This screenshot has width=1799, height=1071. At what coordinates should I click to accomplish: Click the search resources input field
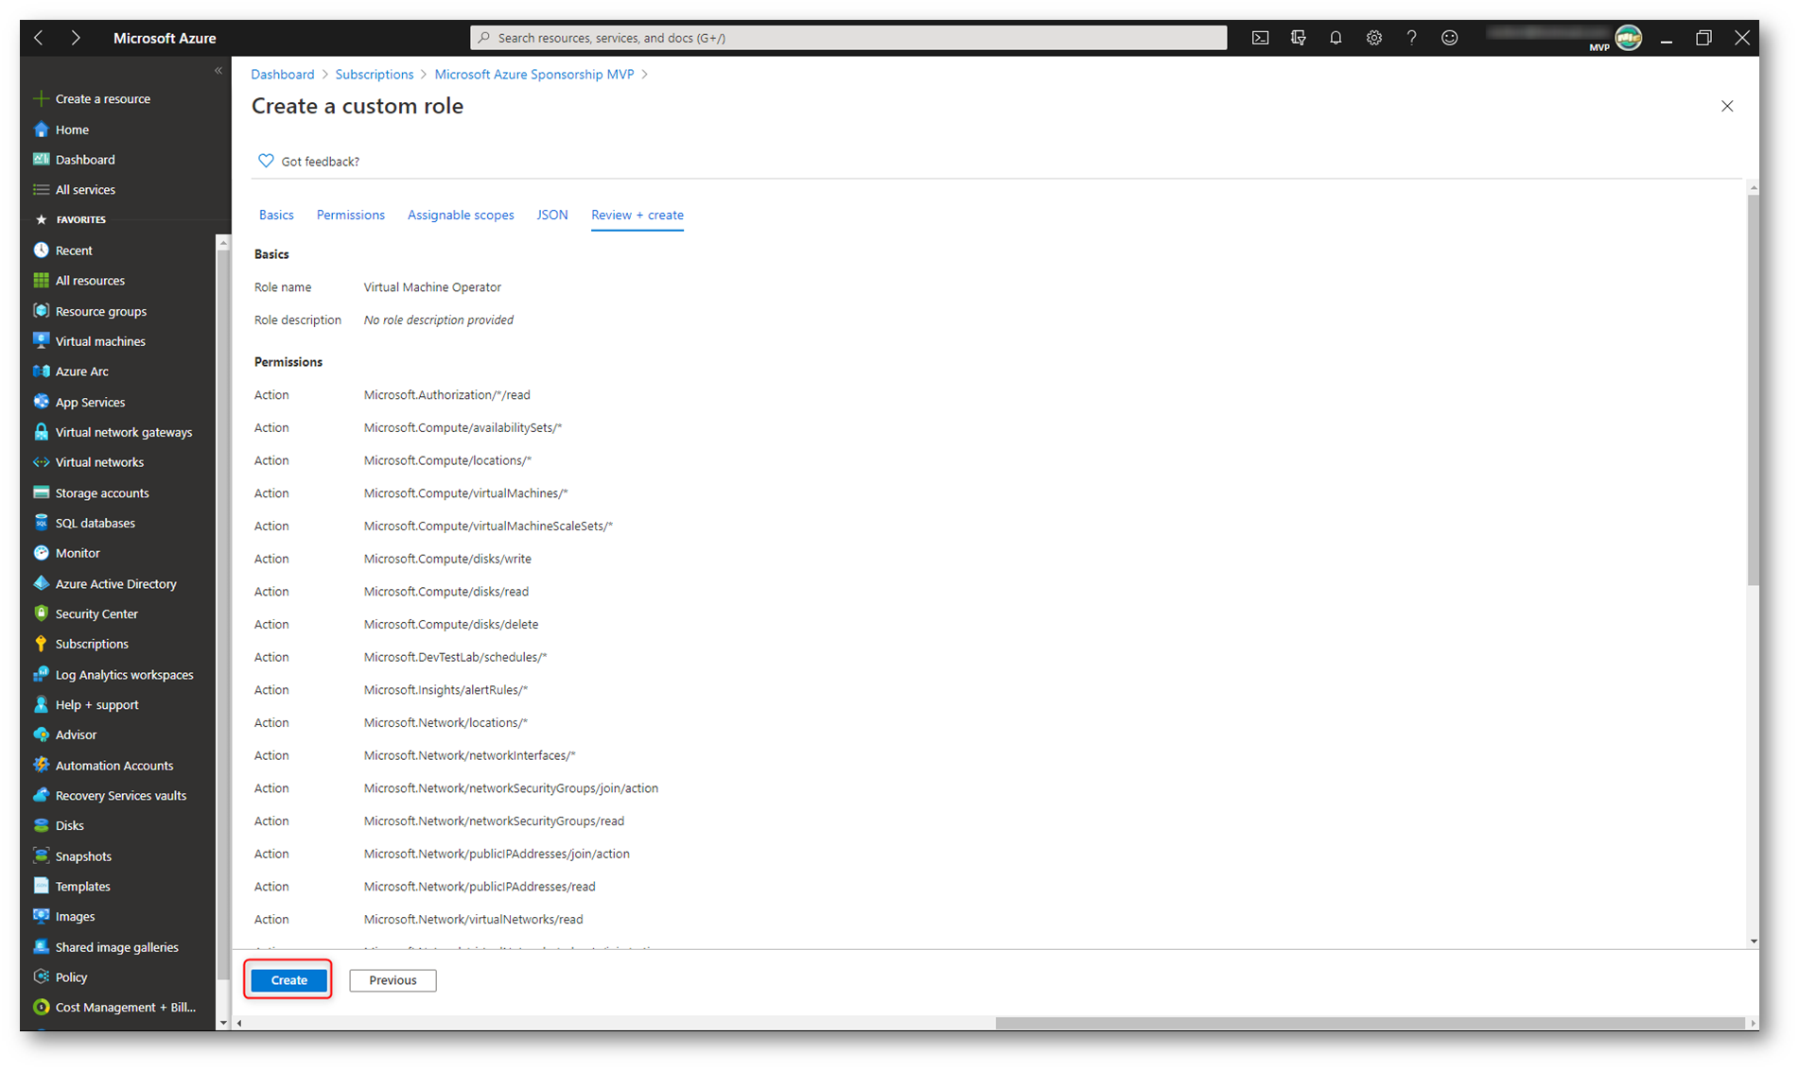pos(848,38)
